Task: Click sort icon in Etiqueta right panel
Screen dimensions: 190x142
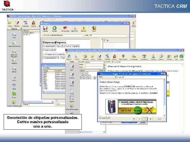Action: point(108,40)
